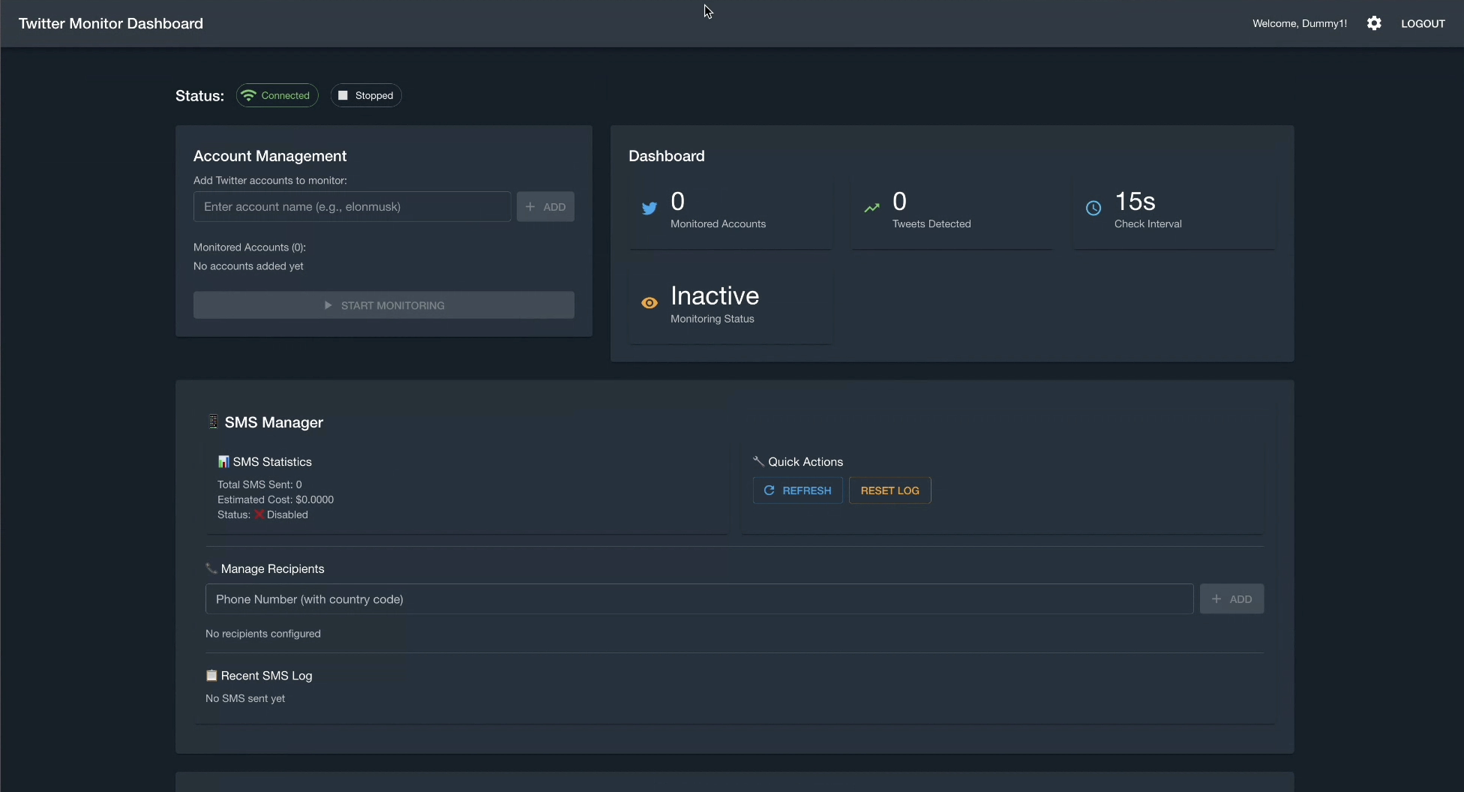The width and height of the screenshot is (1464, 792).
Task: Click the red X icon next to Disabled
Action: point(259,514)
